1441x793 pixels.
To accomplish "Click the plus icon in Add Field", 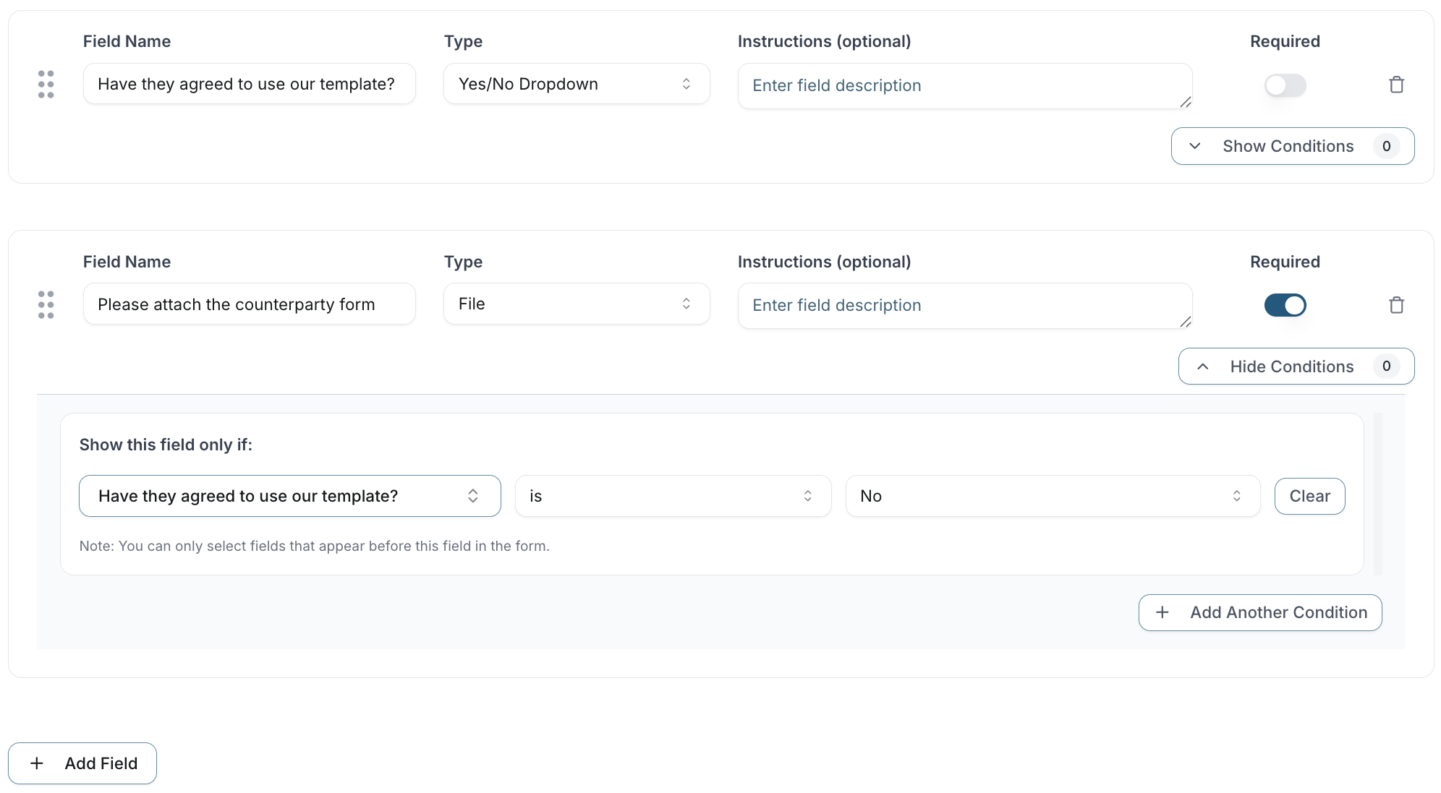I will 37,763.
